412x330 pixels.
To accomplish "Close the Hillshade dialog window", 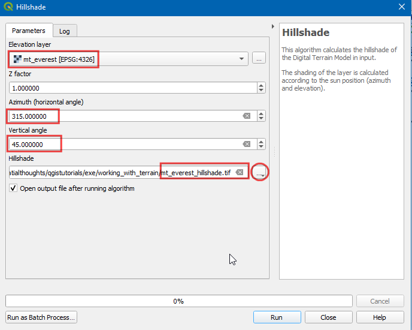I will pyautogui.click(x=401, y=7).
